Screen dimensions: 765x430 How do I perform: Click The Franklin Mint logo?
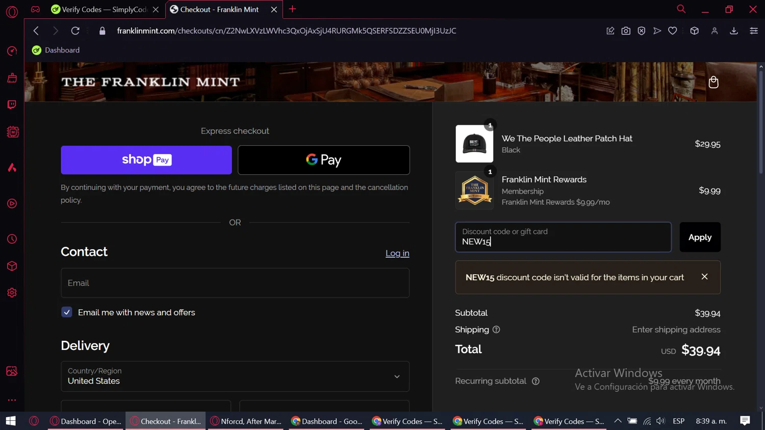[x=150, y=82]
